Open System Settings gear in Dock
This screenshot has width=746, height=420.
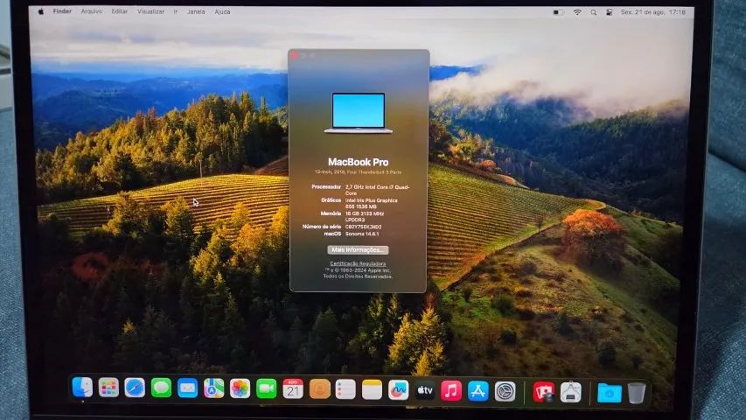coord(505,391)
